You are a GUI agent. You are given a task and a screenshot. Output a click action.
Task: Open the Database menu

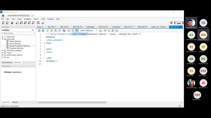[28, 19]
